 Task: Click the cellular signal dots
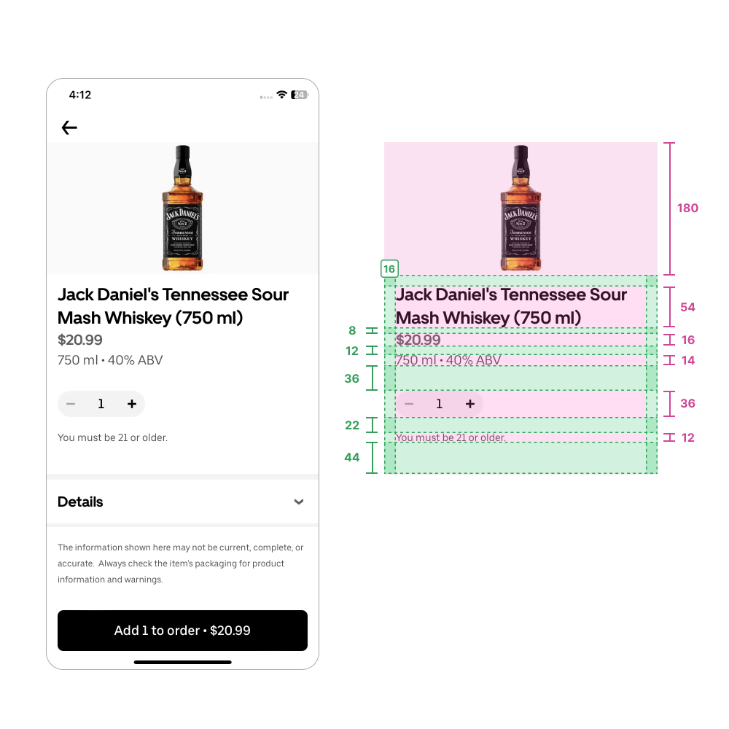coord(266,97)
